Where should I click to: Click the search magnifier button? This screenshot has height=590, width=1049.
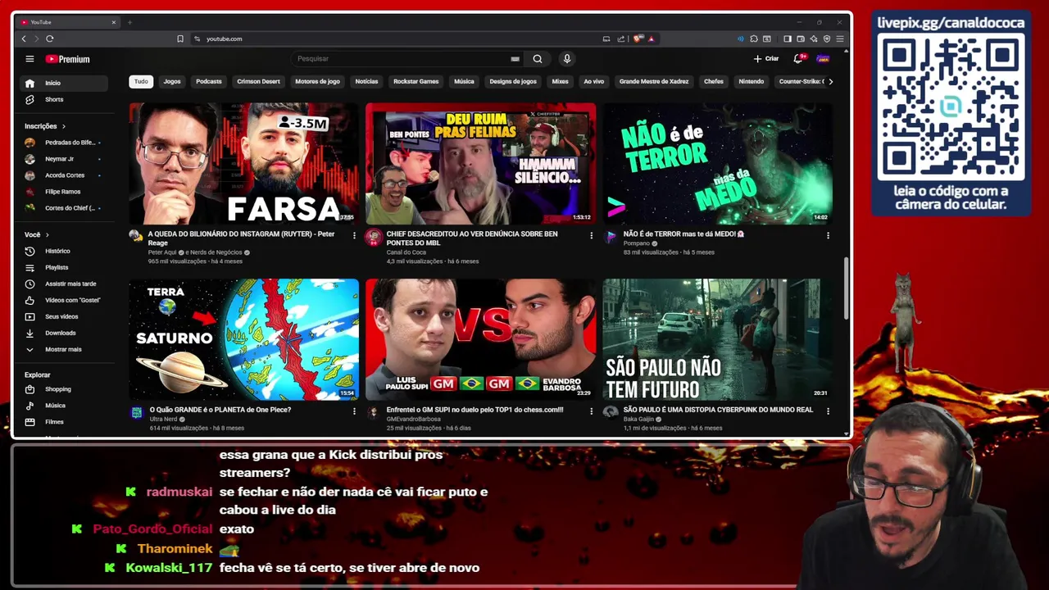(x=538, y=59)
